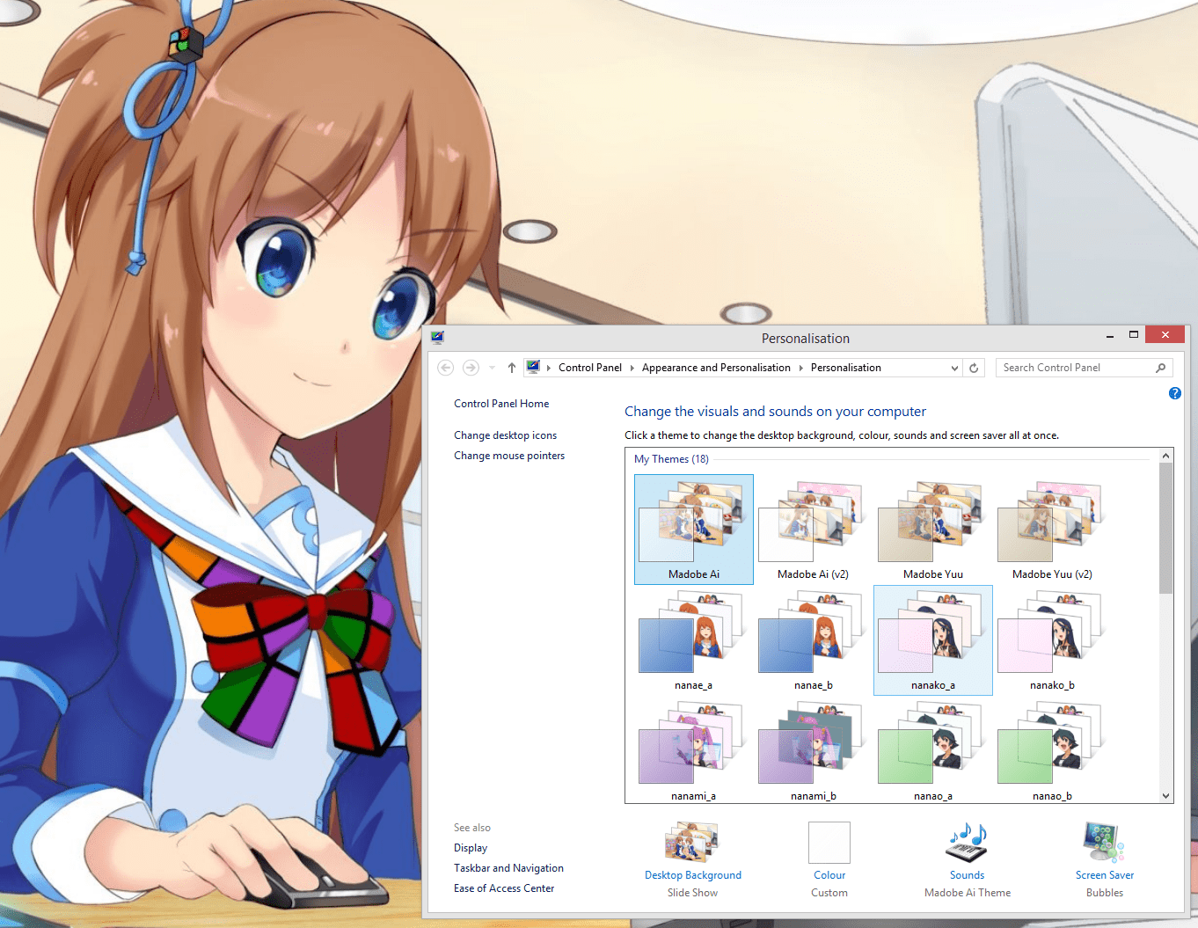Go up one level with up arrow
The height and width of the screenshot is (928, 1198).
[512, 368]
